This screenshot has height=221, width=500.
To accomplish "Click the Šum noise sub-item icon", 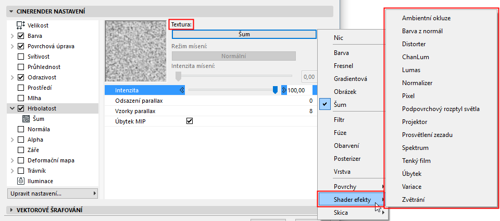I will [x=26, y=119].
